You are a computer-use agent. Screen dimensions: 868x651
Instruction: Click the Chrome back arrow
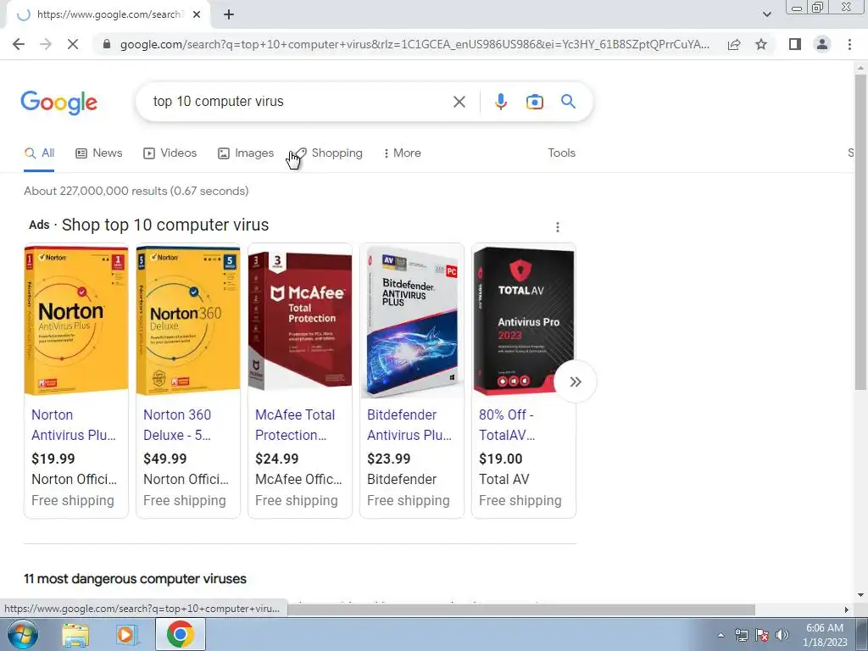(x=19, y=44)
